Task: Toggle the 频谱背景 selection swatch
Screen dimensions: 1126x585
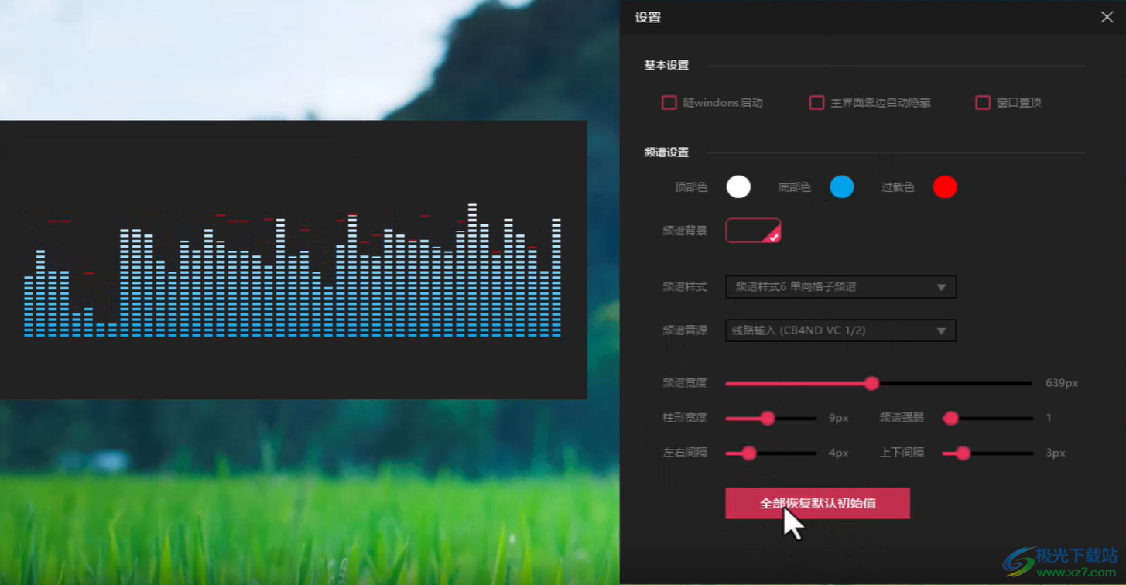Action: 752,230
